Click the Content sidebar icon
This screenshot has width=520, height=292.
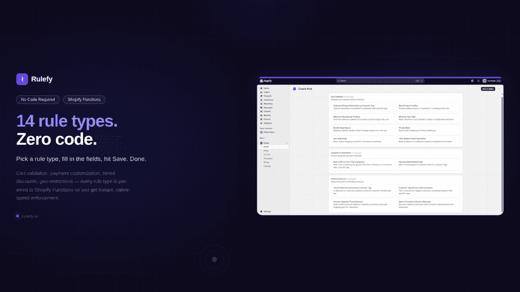point(261,112)
